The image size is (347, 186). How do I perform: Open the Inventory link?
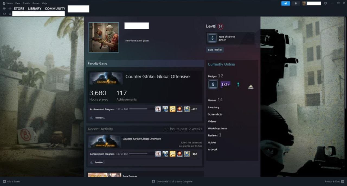(x=214, y=108)
